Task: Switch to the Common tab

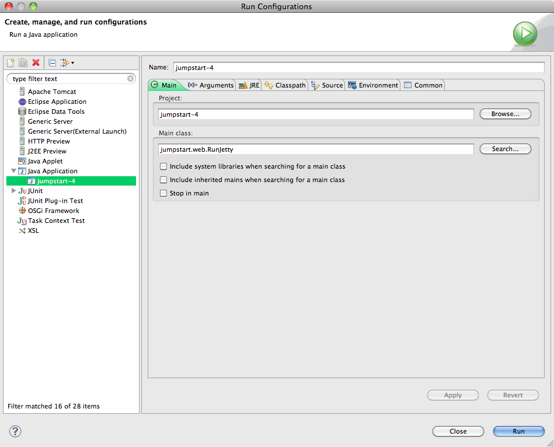Action: click(423, 85)
